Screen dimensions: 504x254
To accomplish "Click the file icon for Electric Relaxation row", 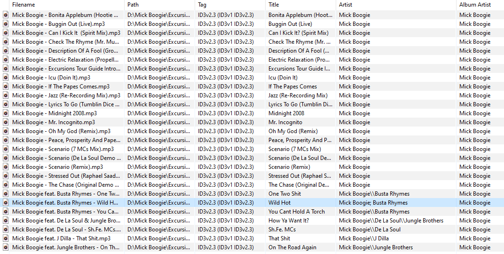I will [6, 59].
